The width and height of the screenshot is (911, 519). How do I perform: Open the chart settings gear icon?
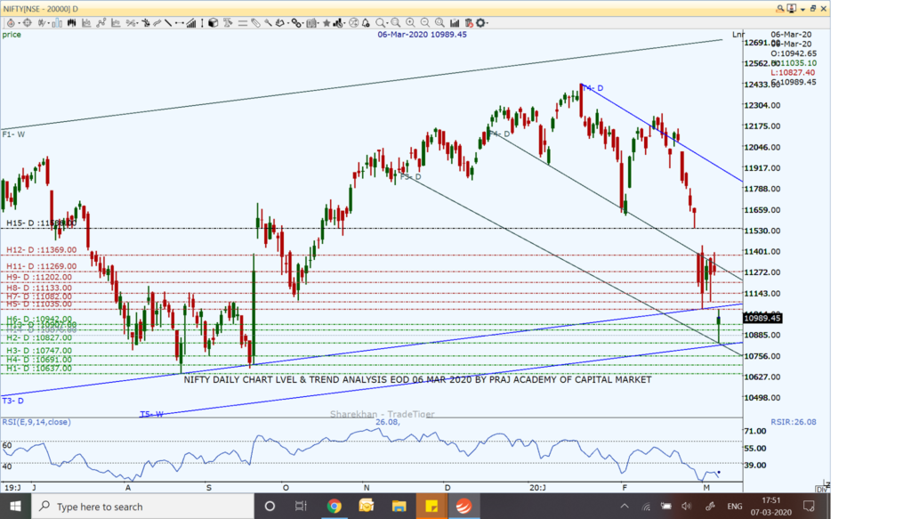[x=480, y=23]
